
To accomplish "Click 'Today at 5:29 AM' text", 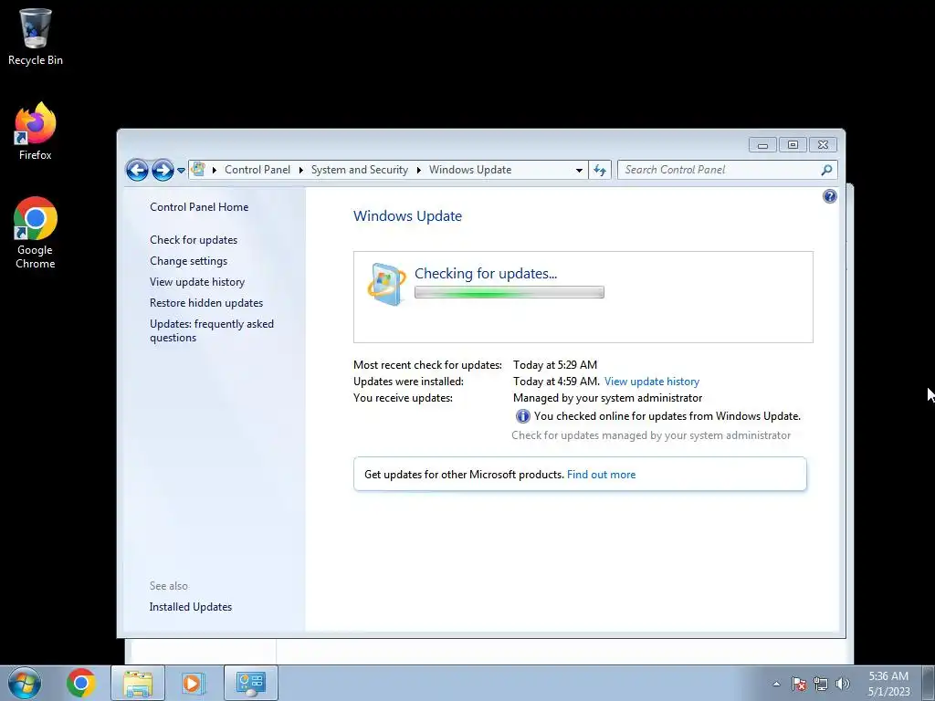I will (x=555, y=365).
